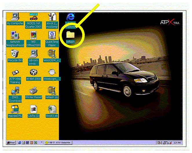Open M-Net 2000 shortcut

click(x=34, y=72)
